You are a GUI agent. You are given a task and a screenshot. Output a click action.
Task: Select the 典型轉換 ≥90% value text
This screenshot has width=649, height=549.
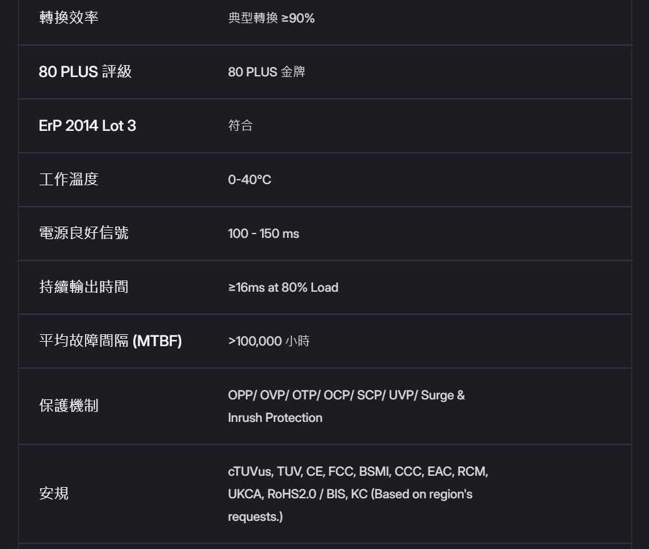tap(271, 18)
